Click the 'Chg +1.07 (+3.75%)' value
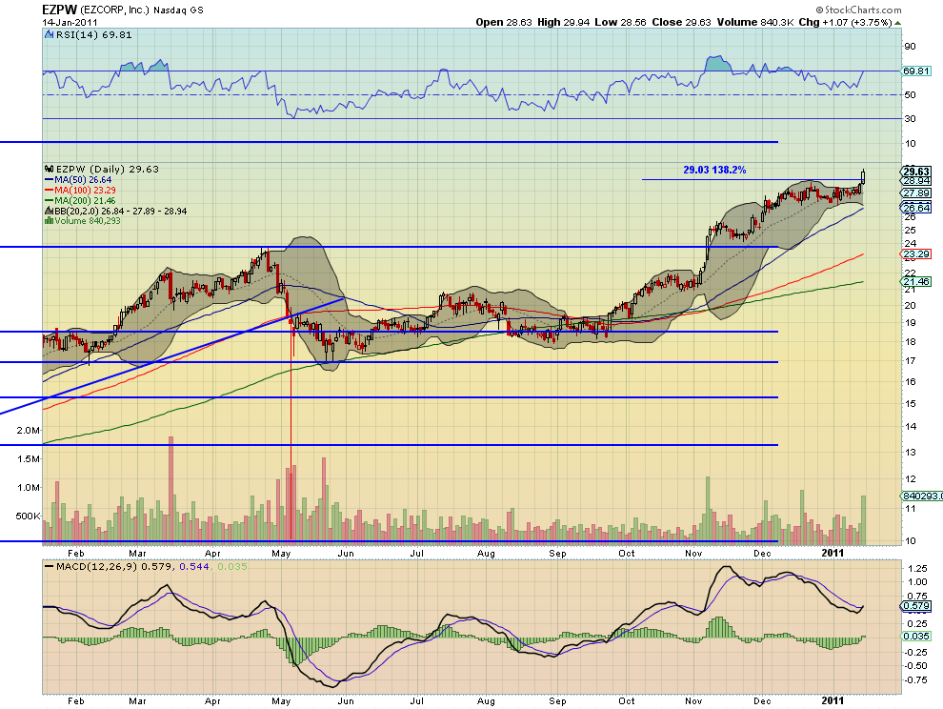The image size is (943, 709). tap(845, 22)
